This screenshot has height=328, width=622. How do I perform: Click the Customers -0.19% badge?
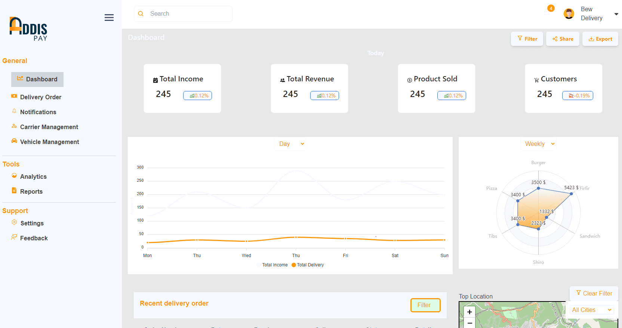pyautogui.click(x=578, y=96)
